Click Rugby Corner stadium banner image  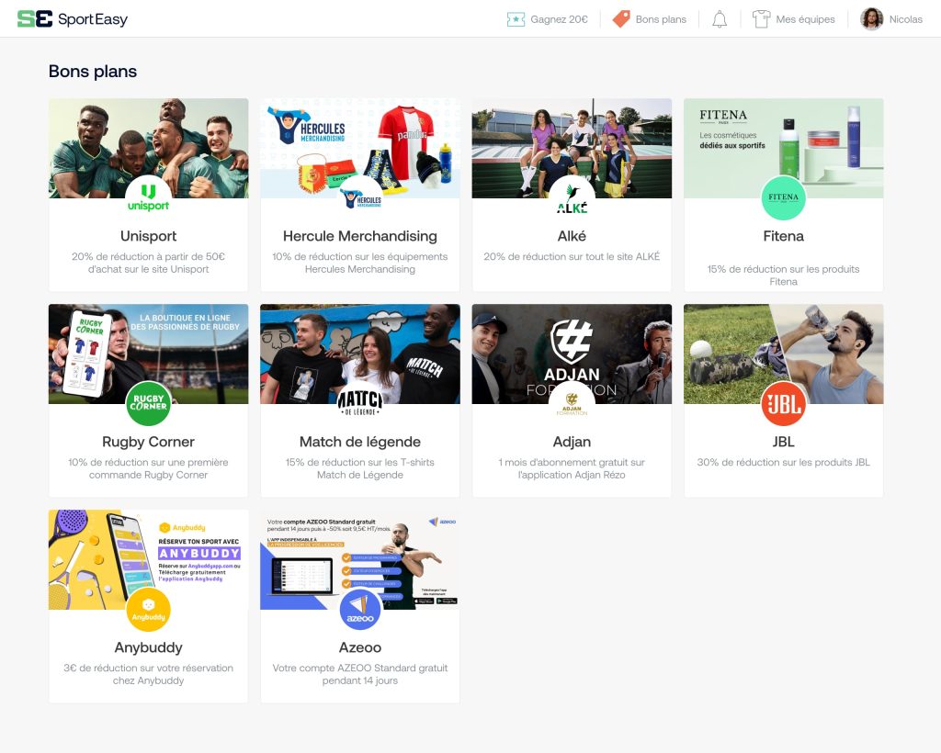click(148, 354)
